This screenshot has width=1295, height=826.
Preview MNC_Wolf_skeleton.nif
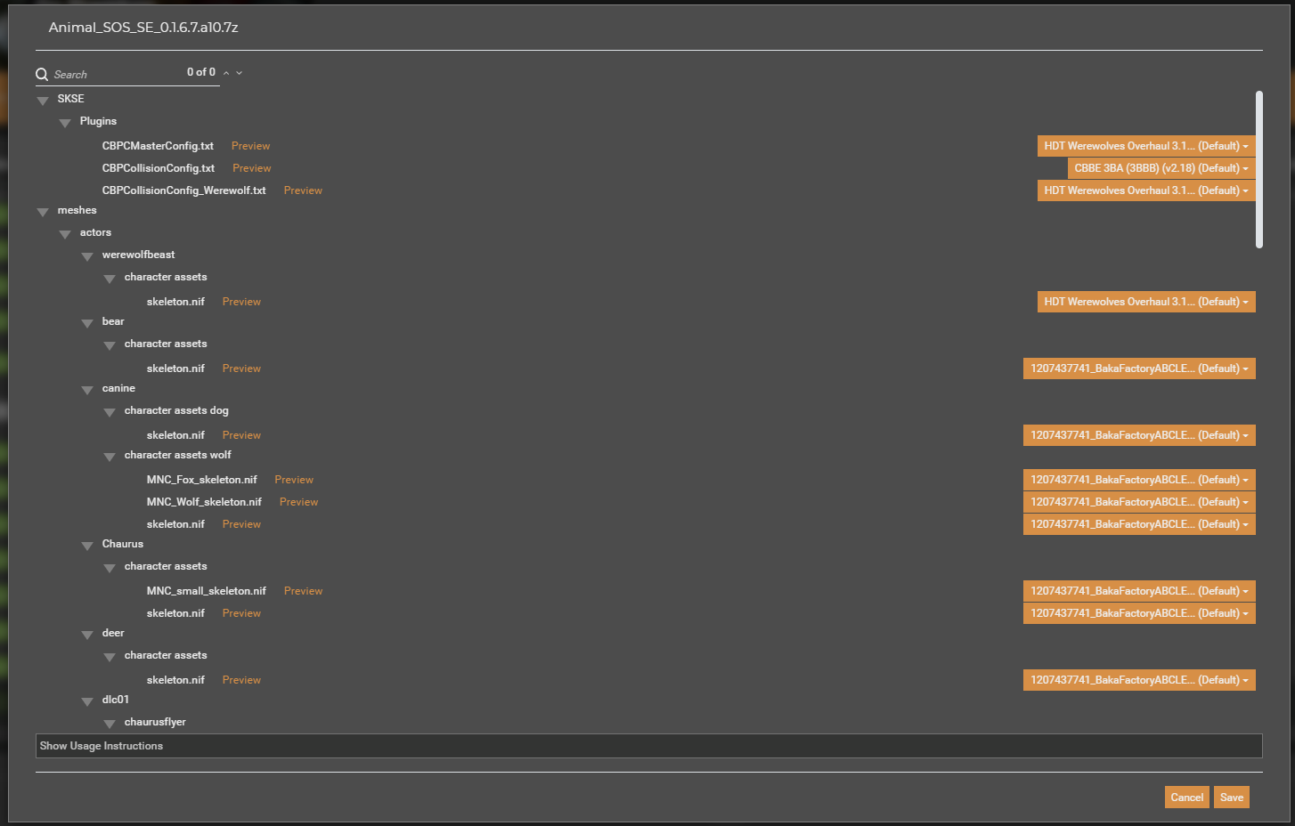pos(298,502)
